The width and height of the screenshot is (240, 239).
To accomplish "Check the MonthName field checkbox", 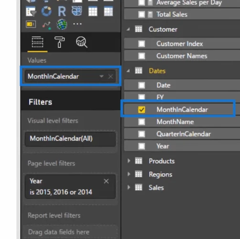I will [142, 122].
